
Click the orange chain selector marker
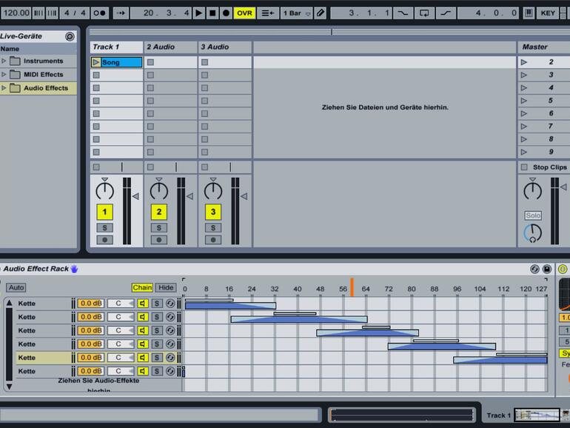coord(352,287)
